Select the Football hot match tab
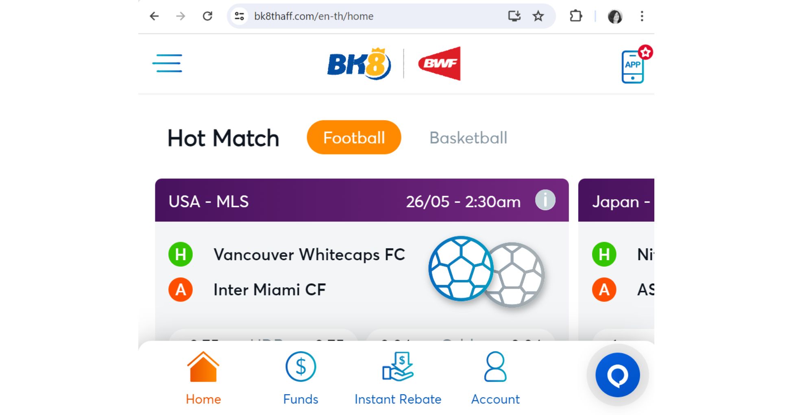Screen dimensions: 793x415 tap(354, 137)
